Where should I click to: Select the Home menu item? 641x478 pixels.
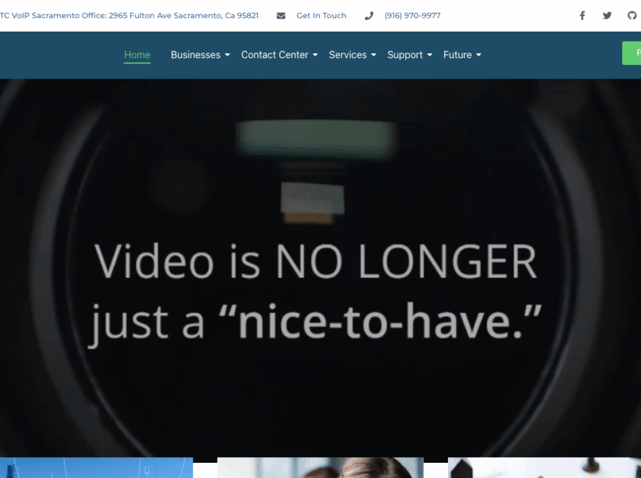click(137, 55)
